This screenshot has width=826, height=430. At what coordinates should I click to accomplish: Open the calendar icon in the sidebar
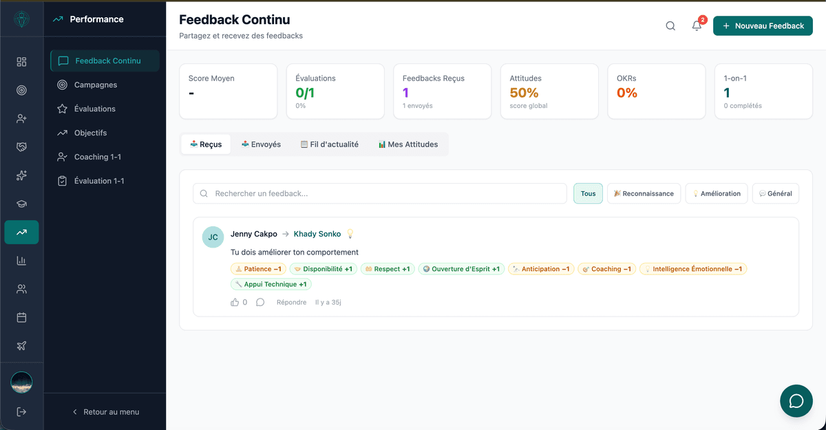(x=21, y=317)
